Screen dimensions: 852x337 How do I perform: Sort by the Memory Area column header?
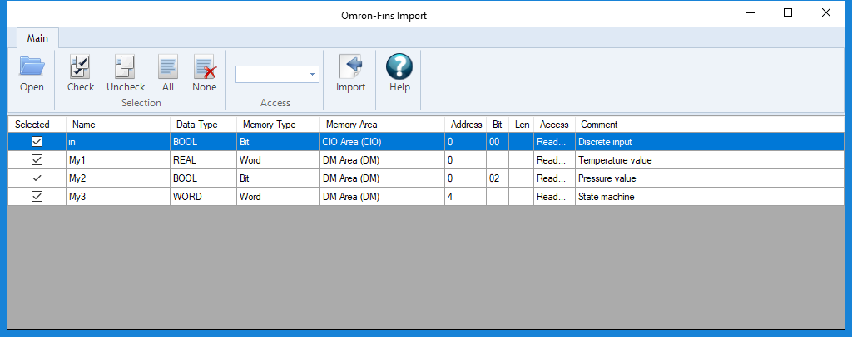382,124
